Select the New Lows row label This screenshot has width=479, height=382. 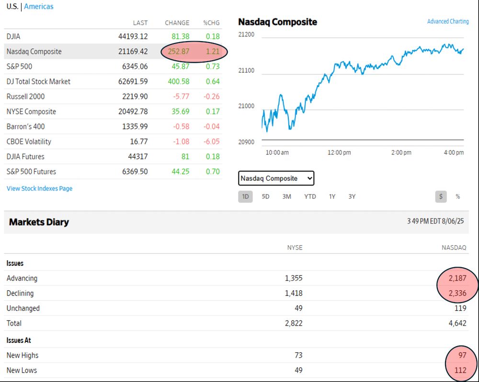pos(22,371)
